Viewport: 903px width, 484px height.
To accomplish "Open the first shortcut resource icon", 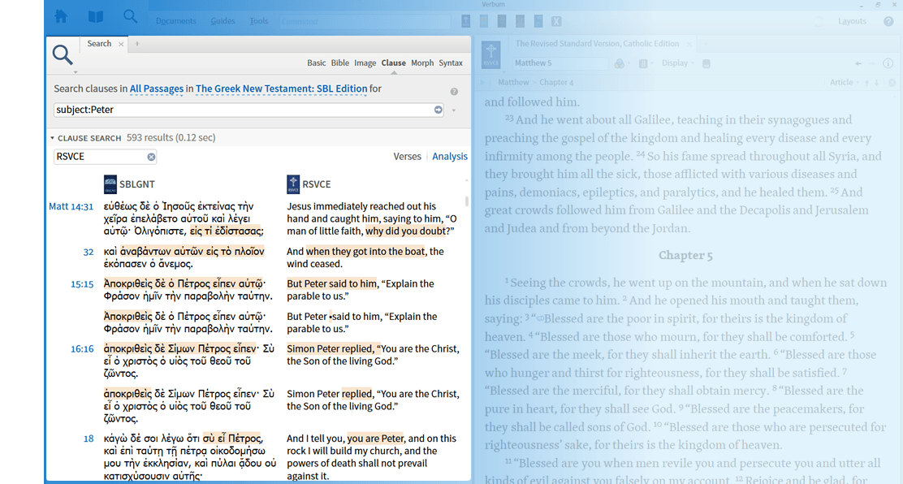I will click(466, 21).
